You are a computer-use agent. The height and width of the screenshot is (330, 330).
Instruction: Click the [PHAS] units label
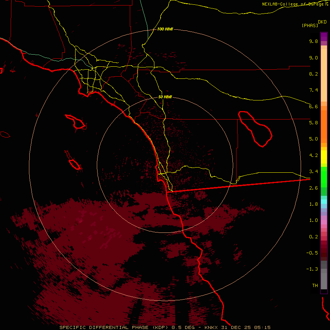pos(310,25)
